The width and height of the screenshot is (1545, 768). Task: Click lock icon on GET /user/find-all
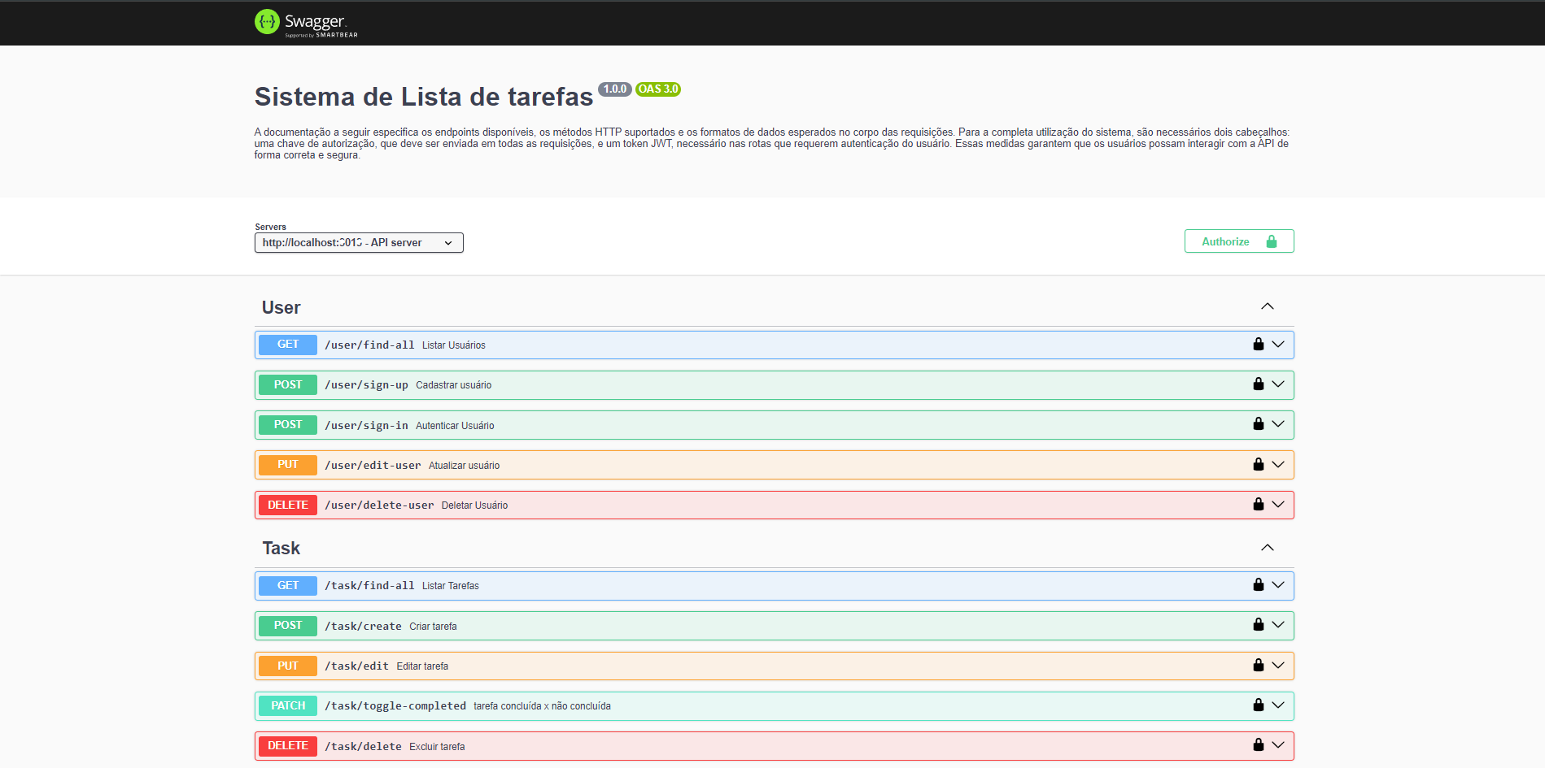tap(1258, 345)
